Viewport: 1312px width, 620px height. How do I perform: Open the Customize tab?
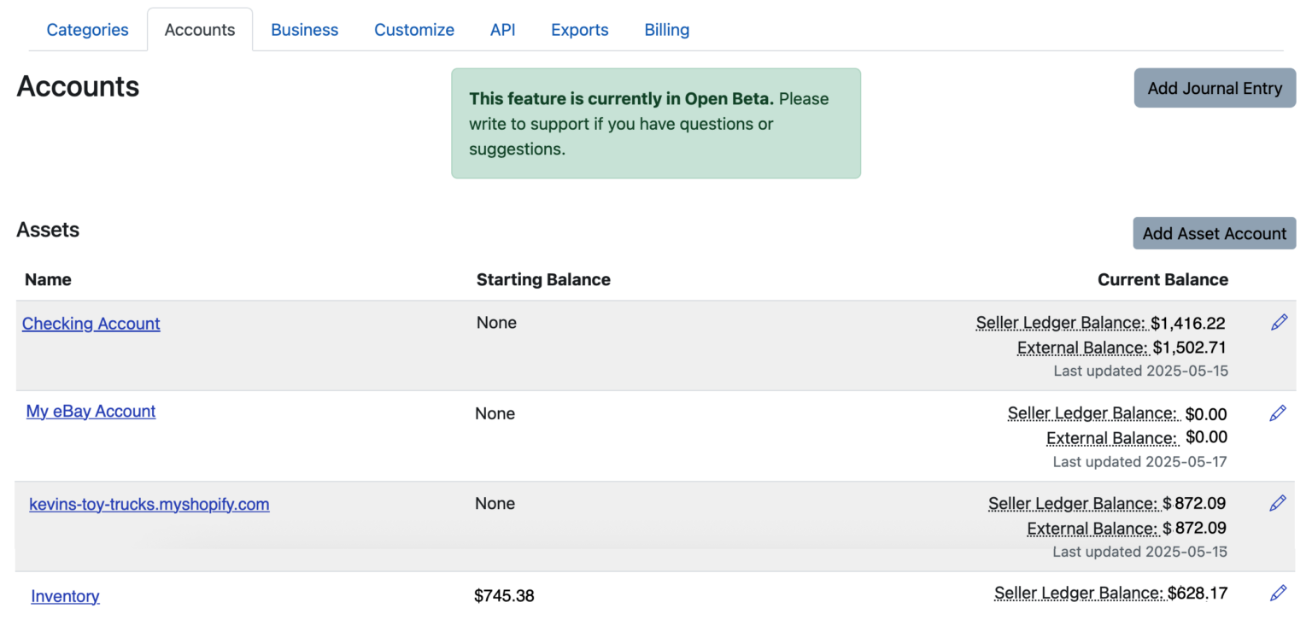pos(414,29)
